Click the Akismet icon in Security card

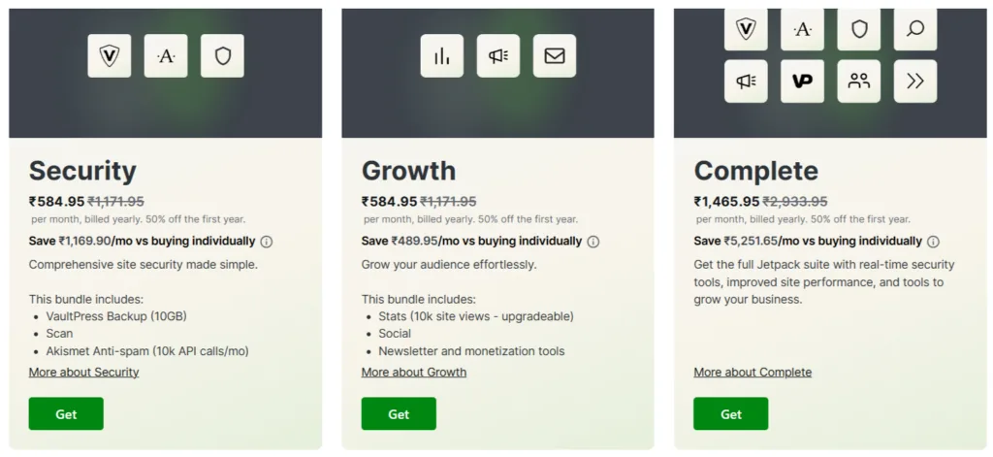(x=166, y=56)
